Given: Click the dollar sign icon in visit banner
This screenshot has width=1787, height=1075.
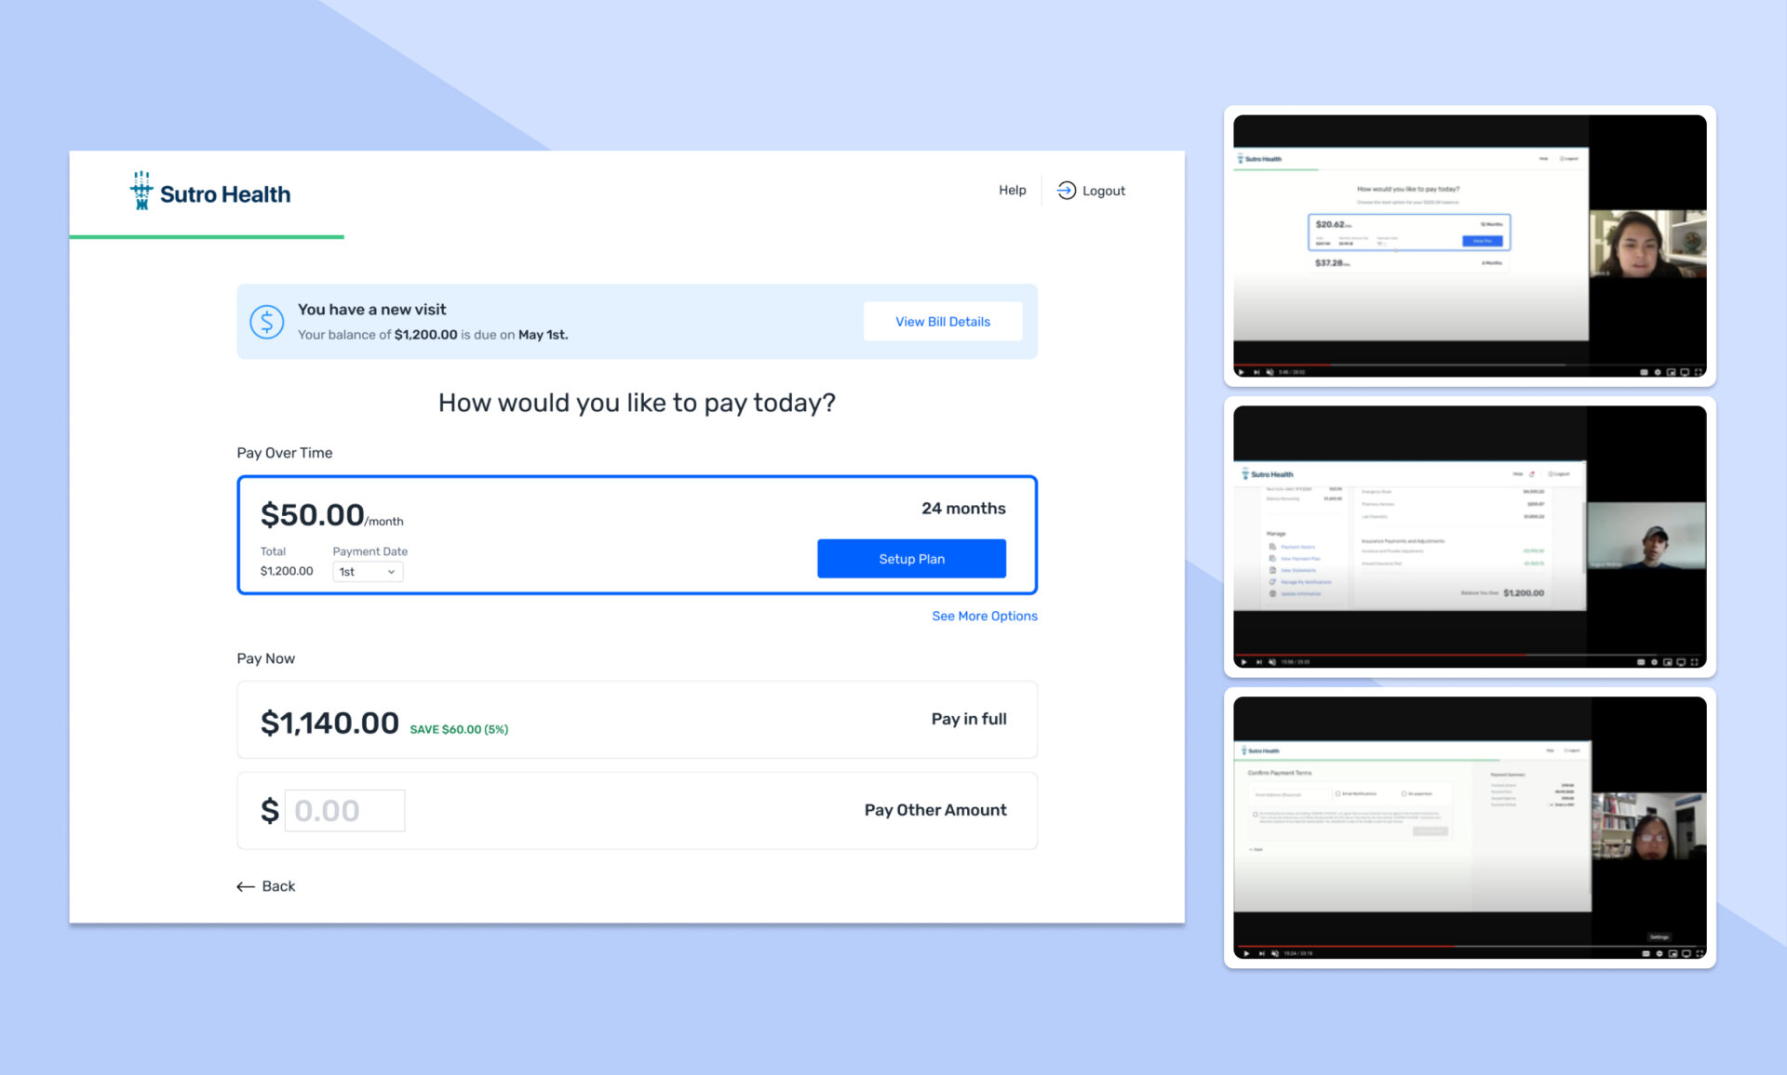Looking at the screenshot, I should [266, 322].
